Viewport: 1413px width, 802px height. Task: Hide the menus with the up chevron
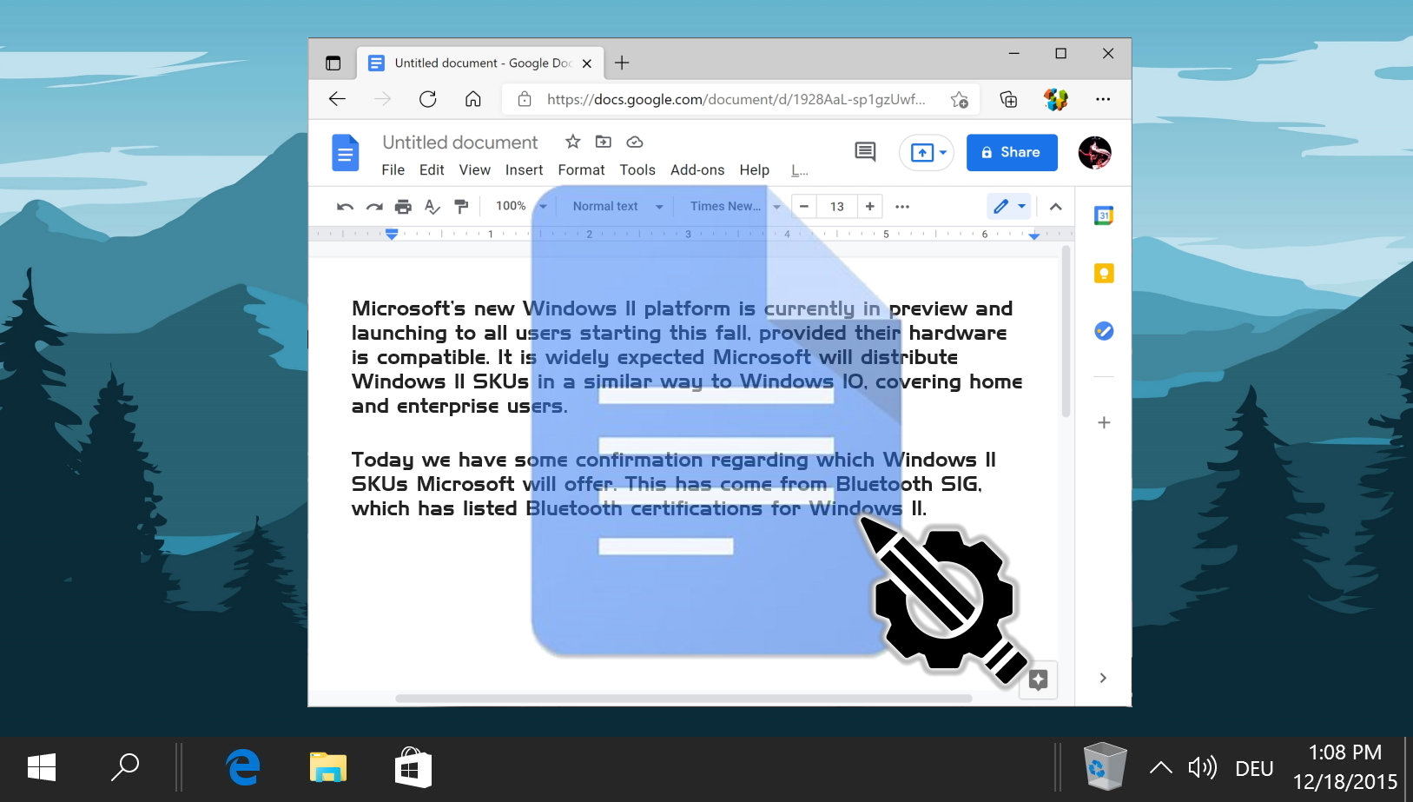coord(1055,207)
